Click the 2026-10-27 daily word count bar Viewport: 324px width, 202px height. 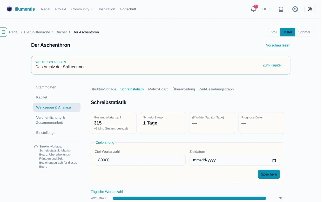190,198
